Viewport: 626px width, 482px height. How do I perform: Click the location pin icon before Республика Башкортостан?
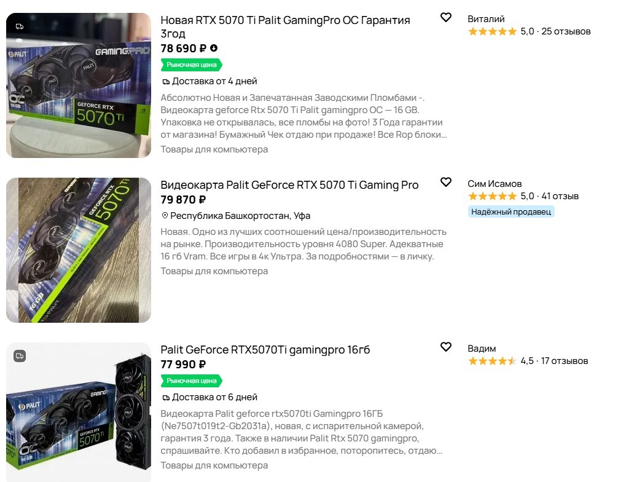pyautogui.click(x=165, y=216)
